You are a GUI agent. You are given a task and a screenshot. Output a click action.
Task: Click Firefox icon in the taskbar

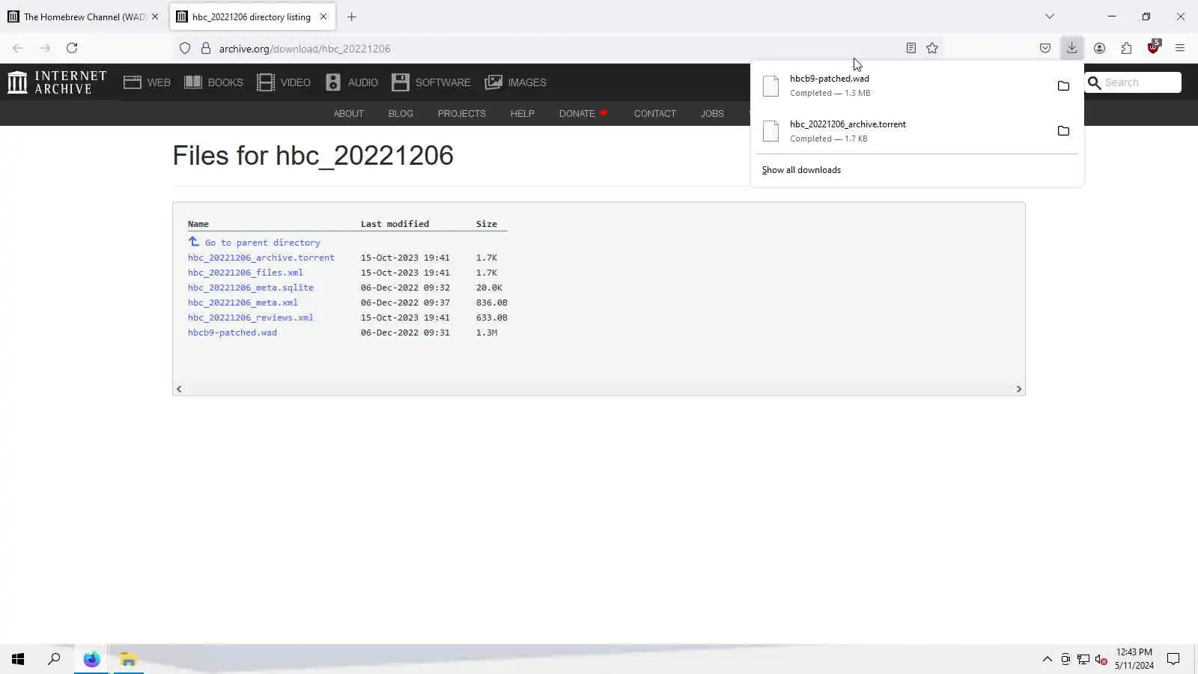pos(91,659)
